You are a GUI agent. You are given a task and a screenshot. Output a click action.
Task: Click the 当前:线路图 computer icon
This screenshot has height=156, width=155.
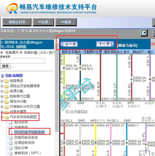2,76
